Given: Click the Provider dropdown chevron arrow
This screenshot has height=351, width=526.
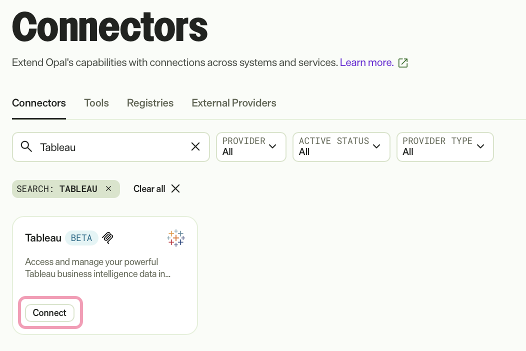Looking at the screenshot, I should pos(272,146).
